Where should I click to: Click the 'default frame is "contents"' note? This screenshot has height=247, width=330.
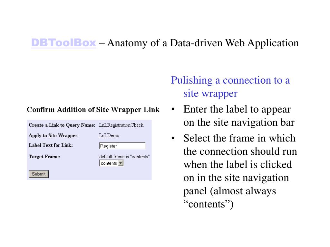124,157
